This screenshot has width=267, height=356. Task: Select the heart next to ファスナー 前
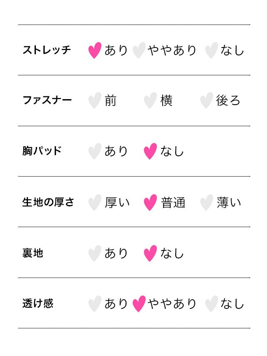pyautogui.click(x=95, y=100)
